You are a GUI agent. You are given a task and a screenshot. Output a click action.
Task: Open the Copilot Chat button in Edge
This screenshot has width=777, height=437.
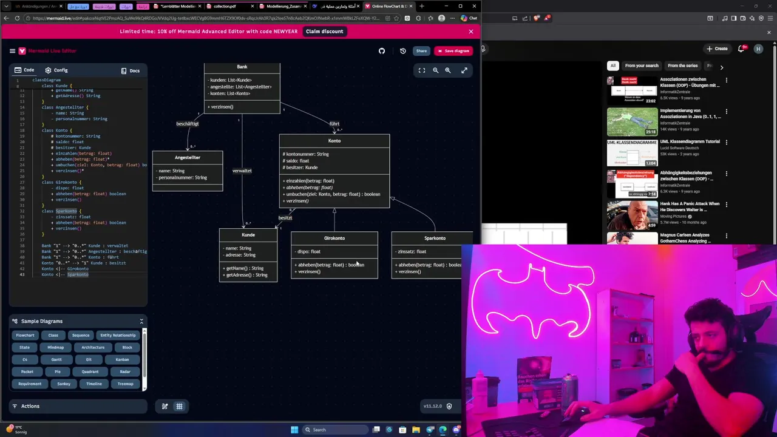coord(469,18)
